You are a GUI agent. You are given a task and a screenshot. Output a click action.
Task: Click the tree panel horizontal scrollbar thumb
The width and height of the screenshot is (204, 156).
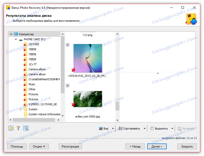point(34,120)
